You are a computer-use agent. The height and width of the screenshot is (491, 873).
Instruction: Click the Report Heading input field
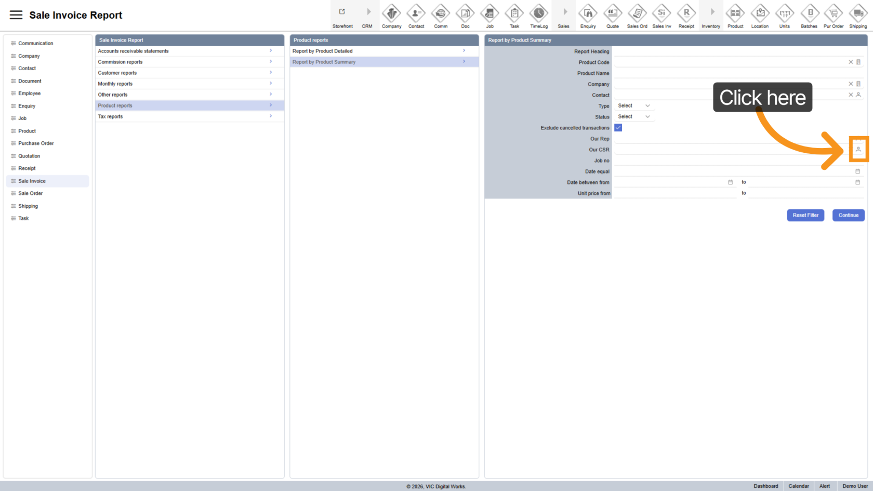738,51
